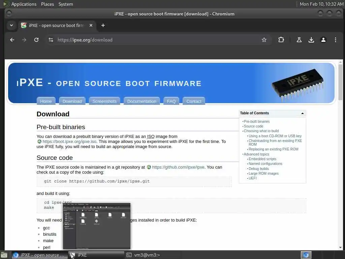The image size is (345, 259).
Task: Click the clock showing Mon Feb 10
Action: [321, 4]
